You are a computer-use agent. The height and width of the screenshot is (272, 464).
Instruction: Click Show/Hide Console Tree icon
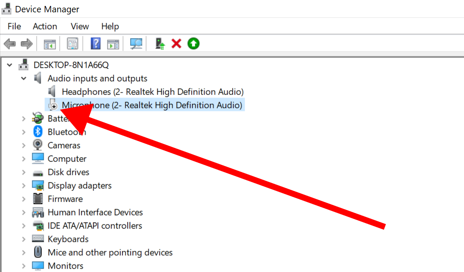click(50, 43)
